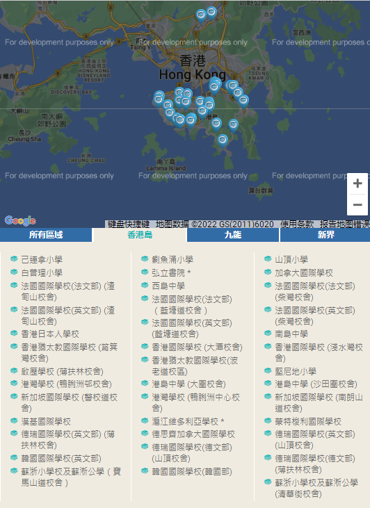Open the 九龍 district tab
The width and height of the screenshot is (370, 508).
click(x=233, y=235)
